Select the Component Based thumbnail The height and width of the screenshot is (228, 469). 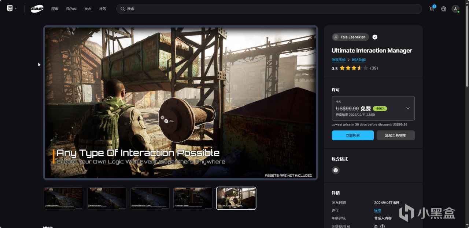pos(193,198)
